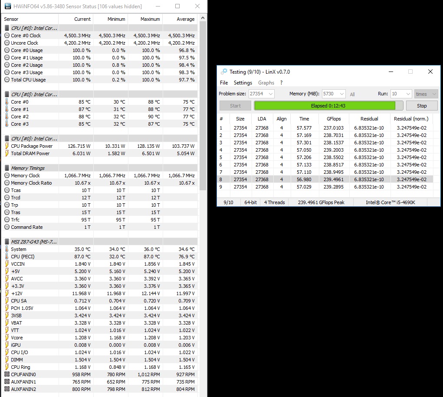Select the AVCC sensor row
The image size is (443, 397).
[99, 279]
